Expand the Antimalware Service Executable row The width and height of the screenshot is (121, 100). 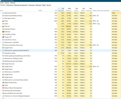click(1, 91)
